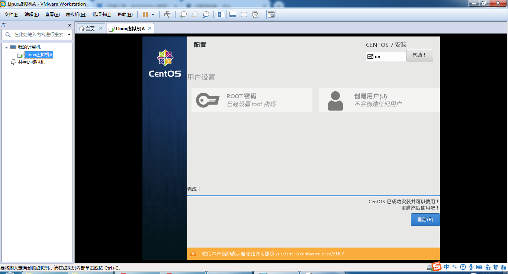Screen dimensions: 508x274
Task: Switch to Unity mode toolbar icon
Action: 255,15
